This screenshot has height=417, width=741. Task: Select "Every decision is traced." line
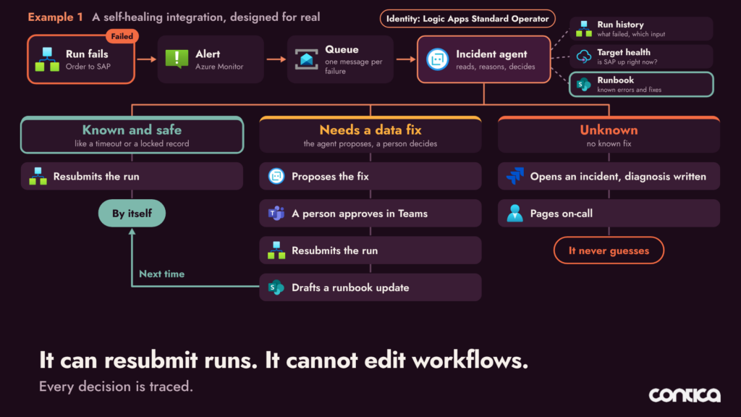[x=116, y=387]
